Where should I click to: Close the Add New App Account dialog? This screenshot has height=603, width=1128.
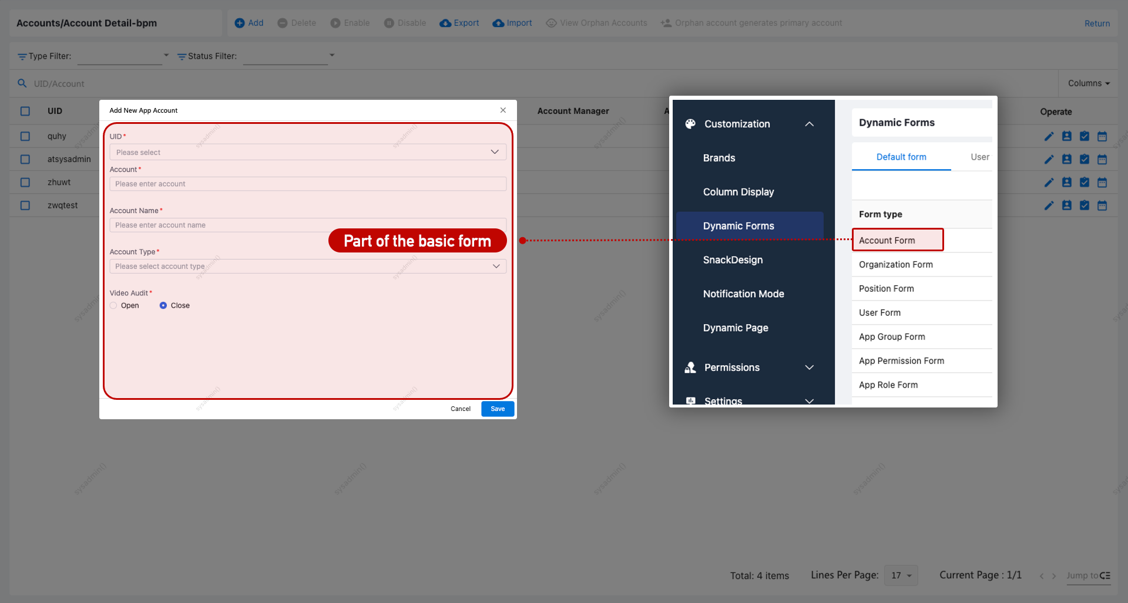pyautogui.click(x=503, y=110)
